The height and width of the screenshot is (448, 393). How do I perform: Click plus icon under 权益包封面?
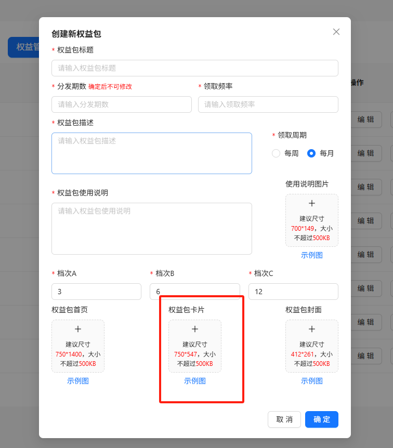point(312,329)
